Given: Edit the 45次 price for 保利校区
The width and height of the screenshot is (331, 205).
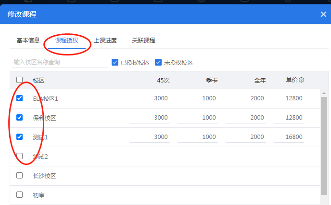Looking at the screenshot, I should tap(150, 118).
